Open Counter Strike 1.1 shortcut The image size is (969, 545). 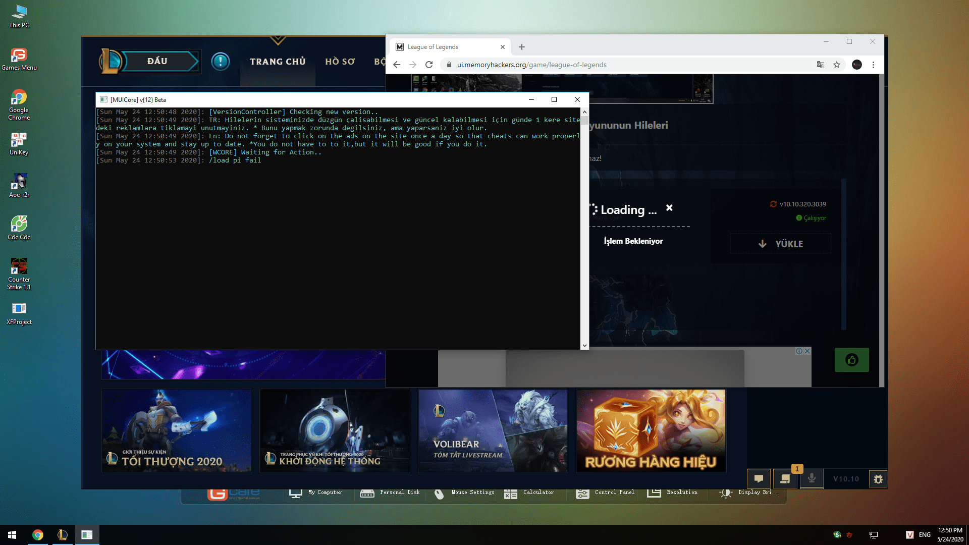(19, 274)
